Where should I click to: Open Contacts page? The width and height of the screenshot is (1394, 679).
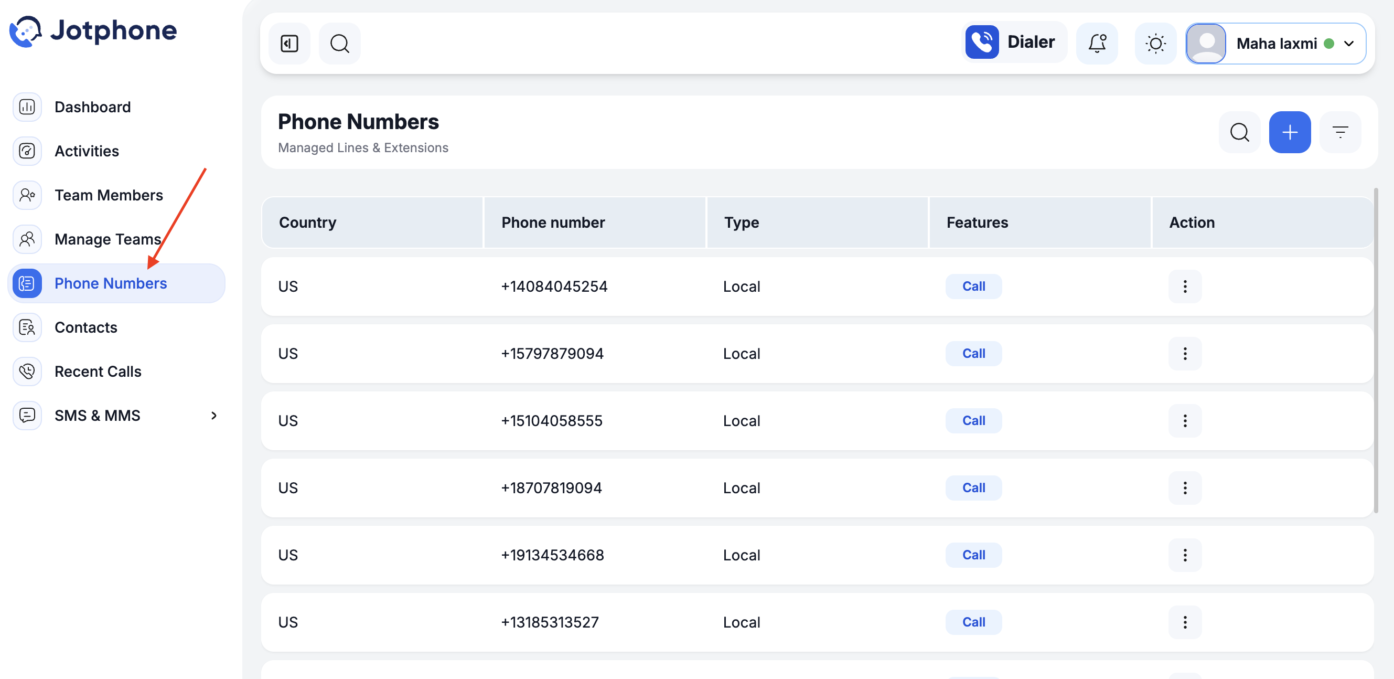[117, 327]
